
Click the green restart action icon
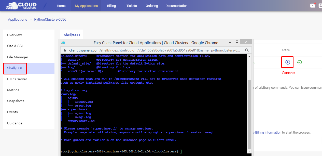pos(299,62)
